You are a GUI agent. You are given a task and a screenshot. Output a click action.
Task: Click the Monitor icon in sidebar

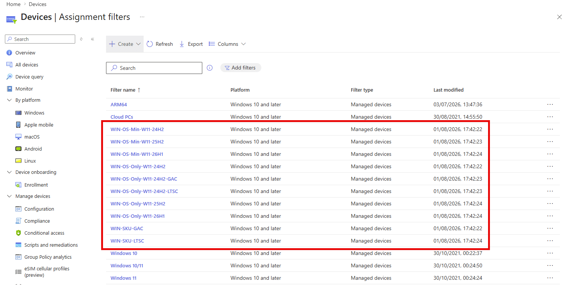pyautogui.click(x=9, y=89)
